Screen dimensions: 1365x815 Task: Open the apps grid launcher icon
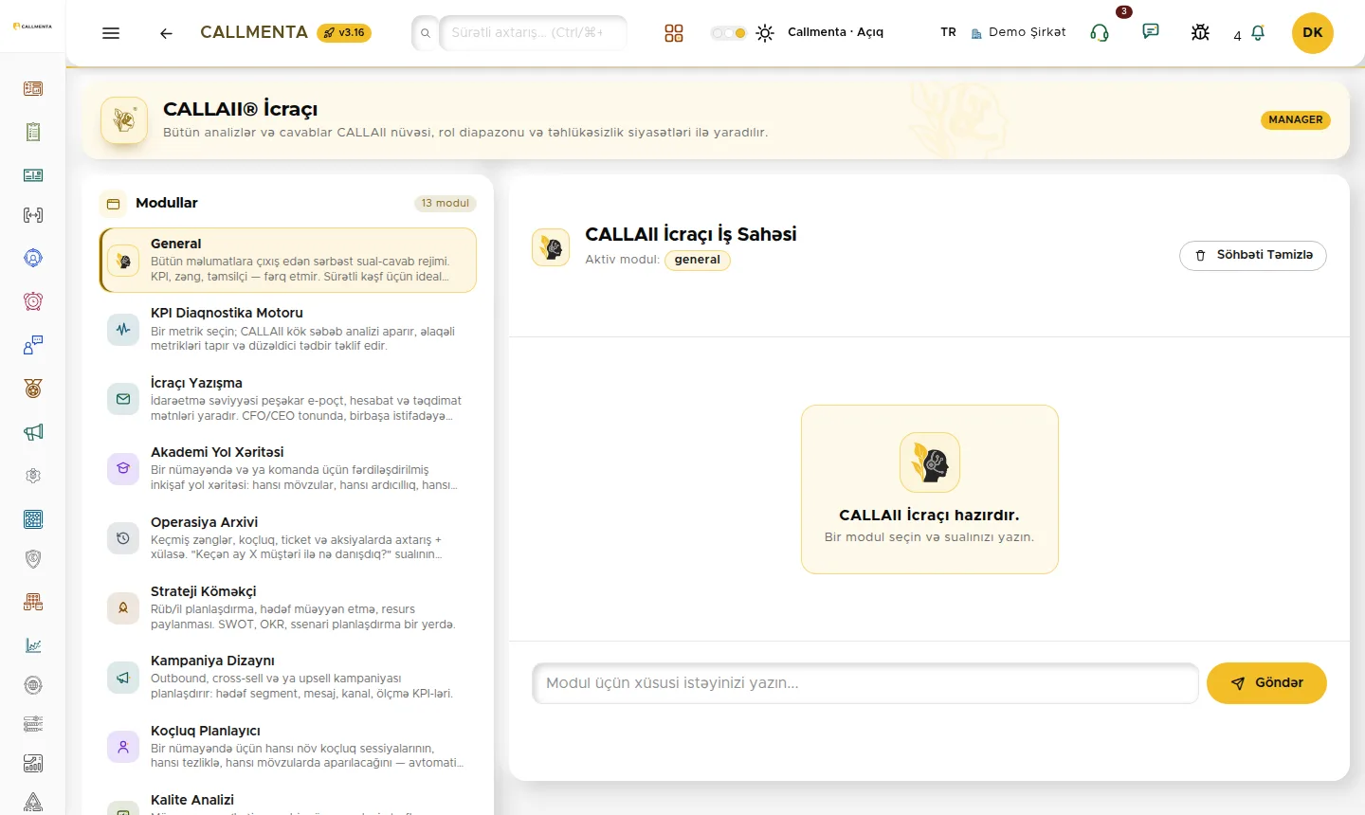674,33
